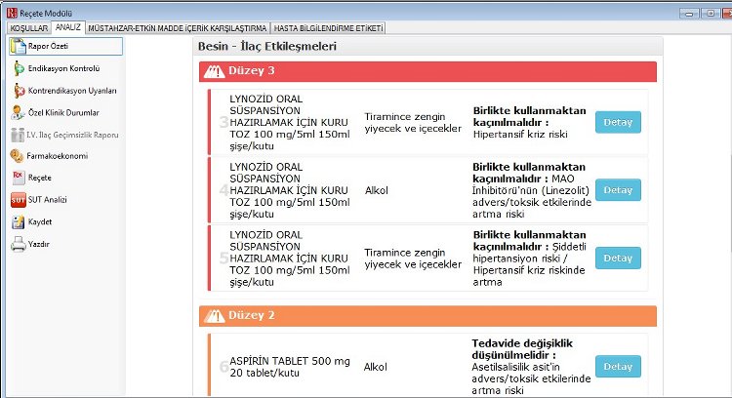Image resolution: width=732 pixels, height=398 pixels.
Task: Click the Yazdır printer icon
Action: 19,244
